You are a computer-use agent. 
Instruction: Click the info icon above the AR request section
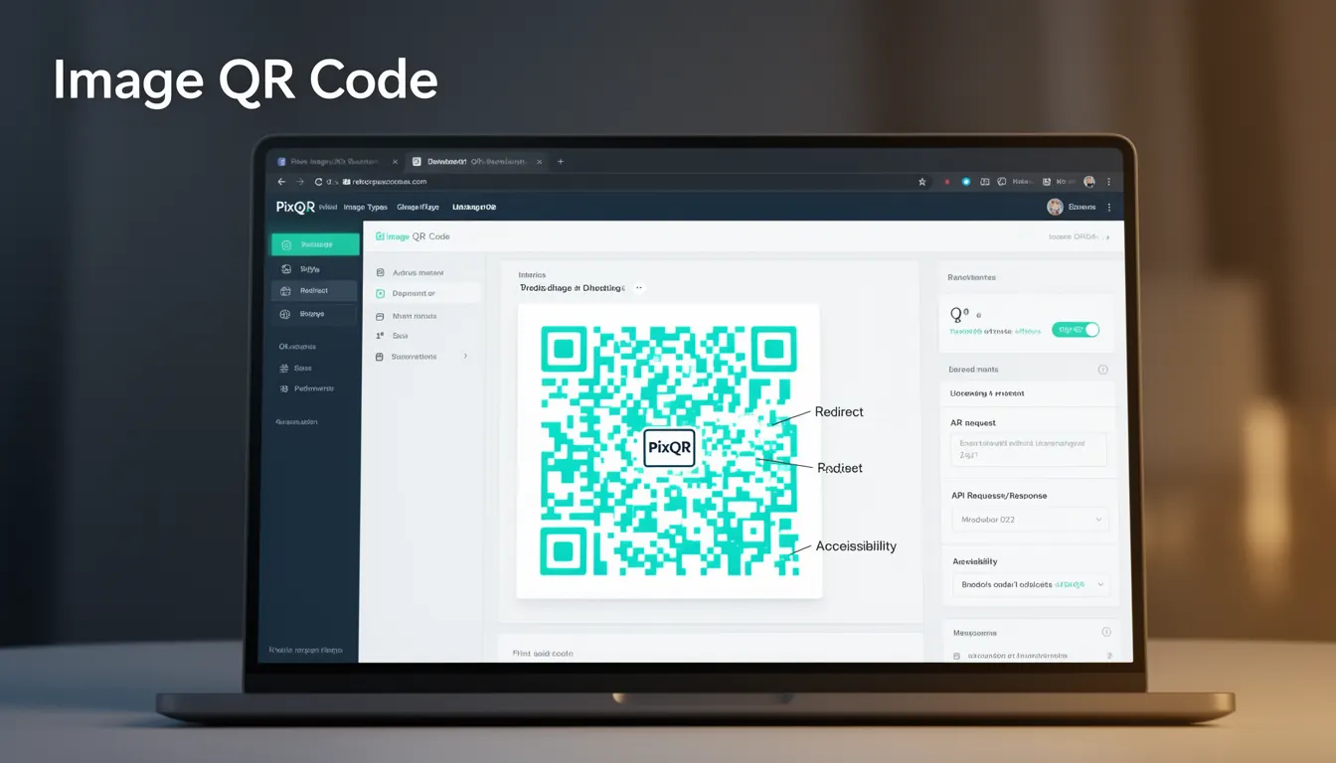1102,370
